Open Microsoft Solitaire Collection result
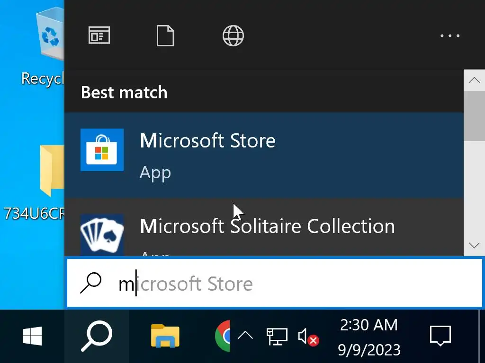The width and height of the screenshot is (485, 363). [x=264, y=227]
